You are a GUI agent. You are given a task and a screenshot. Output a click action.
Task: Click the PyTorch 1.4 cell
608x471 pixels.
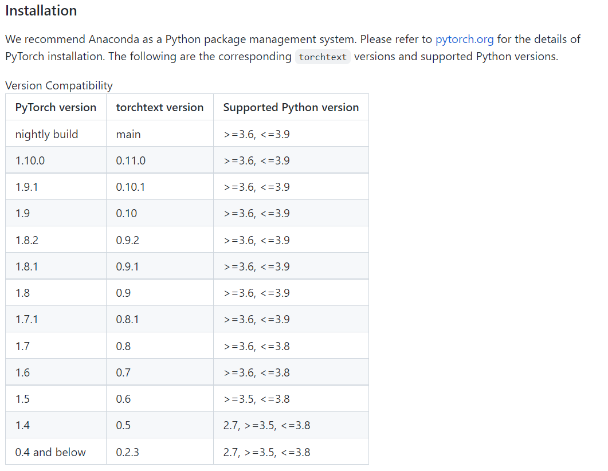point(56,425)
